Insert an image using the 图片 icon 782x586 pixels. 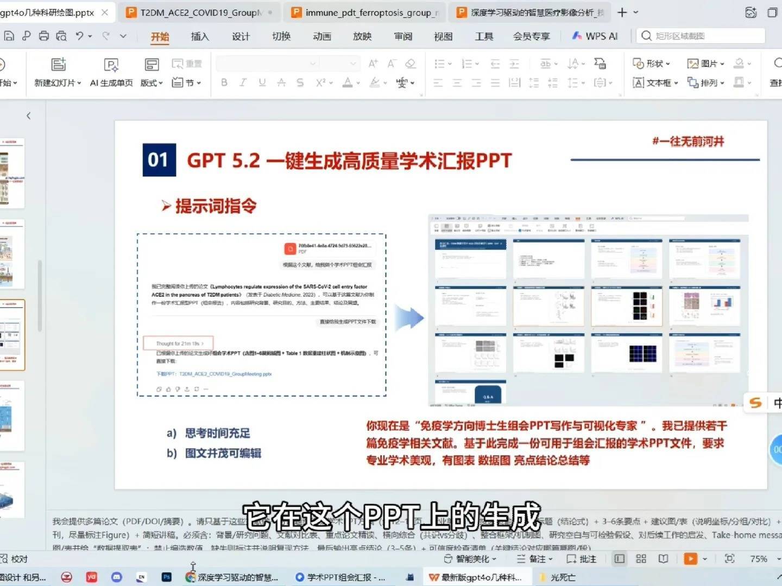tap(704, 63)
